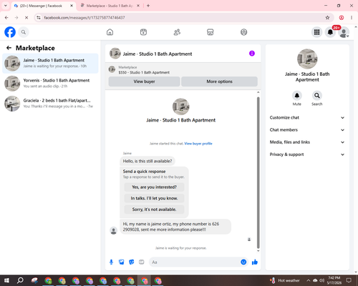
Task: Click the browser address bar URL
Action: pos(84,18)
